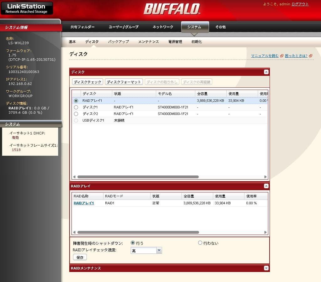Screen dimensions: 321x282
Task: Switch to the 電源管理 sub-tab
Action: (175, 42)
